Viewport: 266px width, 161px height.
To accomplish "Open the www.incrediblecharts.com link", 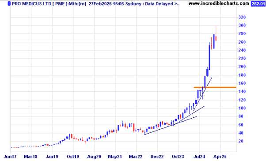I will 219,3.
